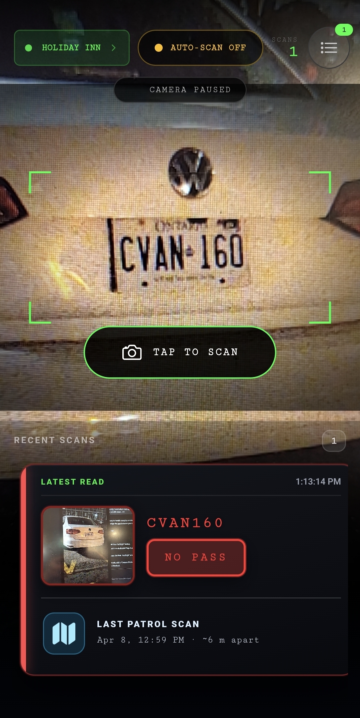This screenshot has height=718, width=360.
Task: Expand the Holiday Inn location chevron
Action: (x=114, y=48)
